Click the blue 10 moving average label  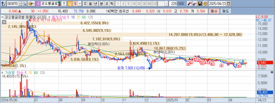[x=73, y=17]
